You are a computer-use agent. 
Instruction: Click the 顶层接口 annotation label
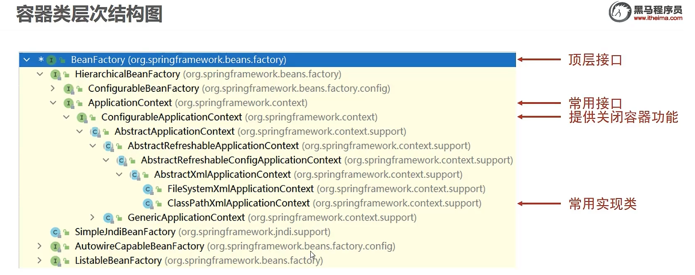(x=595, y=60)
